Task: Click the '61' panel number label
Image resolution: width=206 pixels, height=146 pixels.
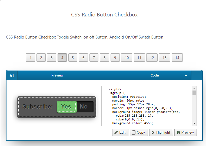Action: (x=12, y=75)
